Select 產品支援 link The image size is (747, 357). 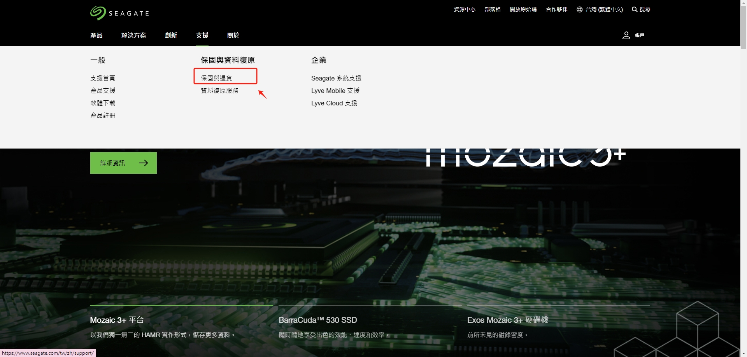click(103, 91)
